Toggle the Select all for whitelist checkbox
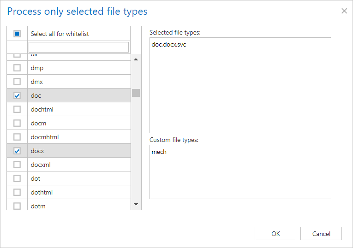The width and height of the screenshot is (353, 248). 17,34
